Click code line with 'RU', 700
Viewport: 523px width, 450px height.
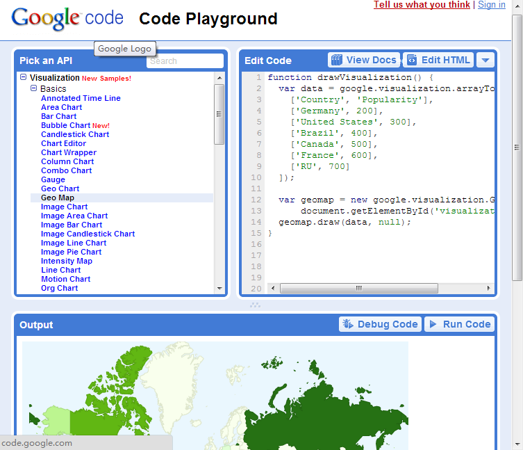(320, 166)
